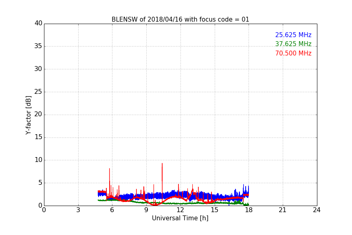This screenshot has width=352, height=235.
Task: Click the x-axis tick label '3'
Action: pyautogui.click(x=78, y=210)
